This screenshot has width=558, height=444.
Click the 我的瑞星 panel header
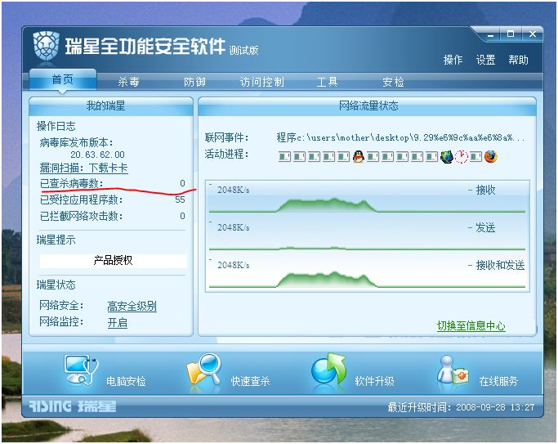(110, 105)
